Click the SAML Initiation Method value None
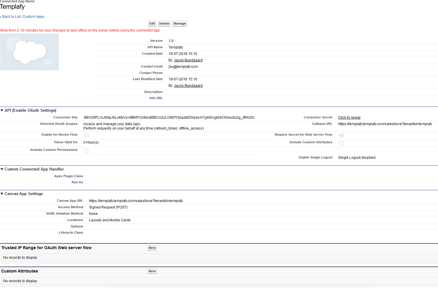 (93, 214)
